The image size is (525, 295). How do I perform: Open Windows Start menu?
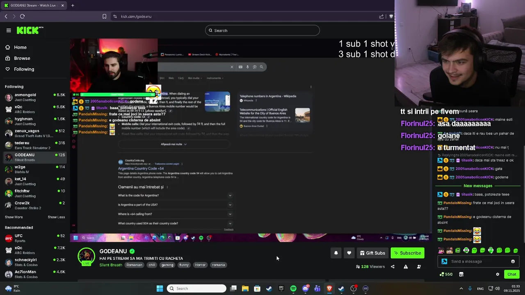point(160,288)
